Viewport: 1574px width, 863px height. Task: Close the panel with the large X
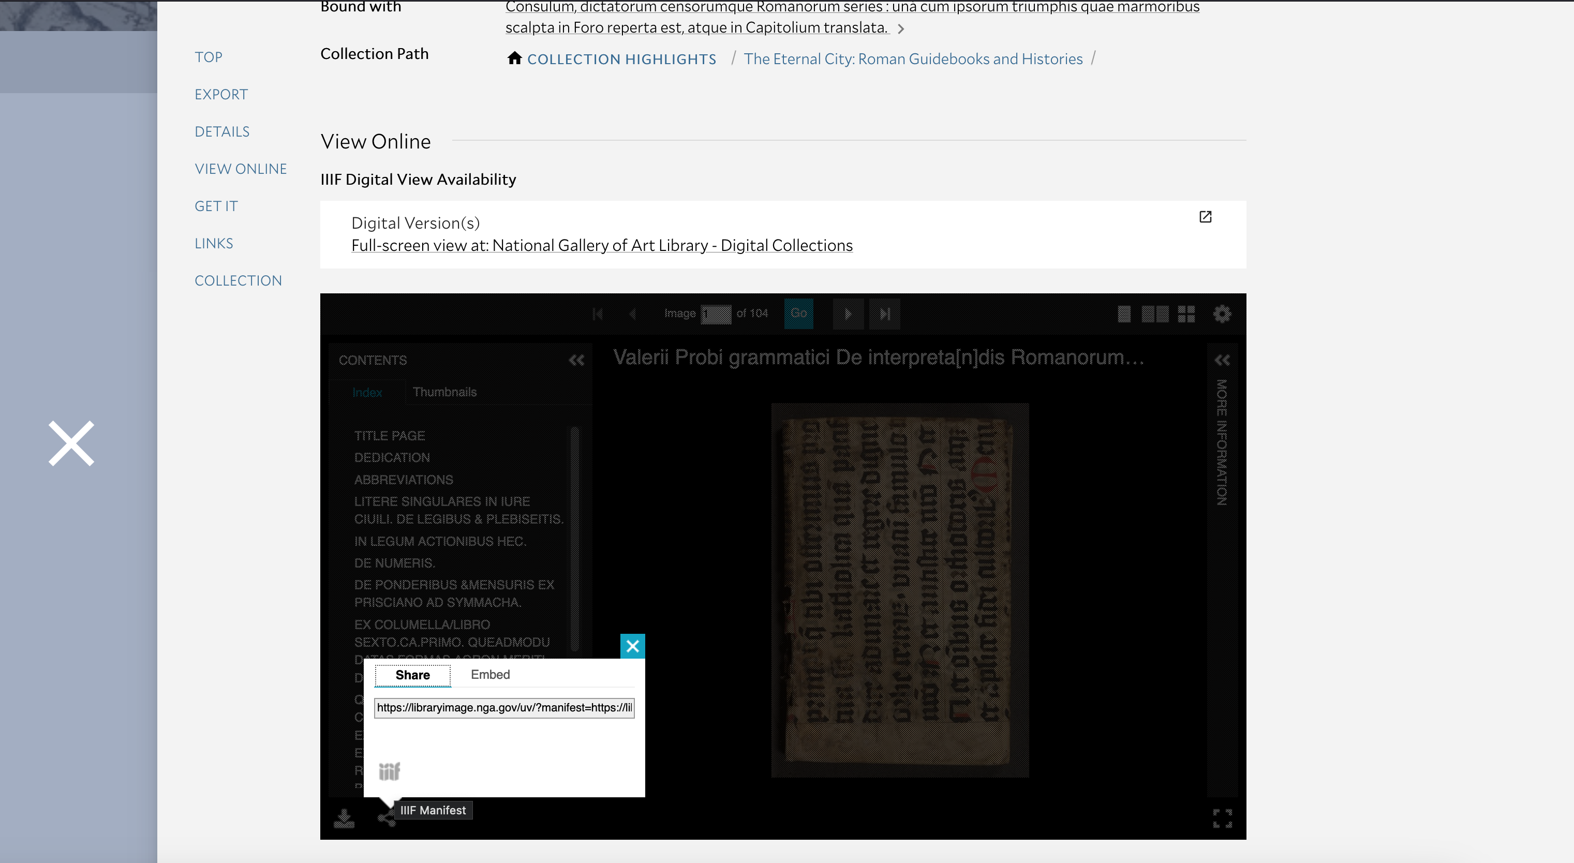[x=71, y=443]
